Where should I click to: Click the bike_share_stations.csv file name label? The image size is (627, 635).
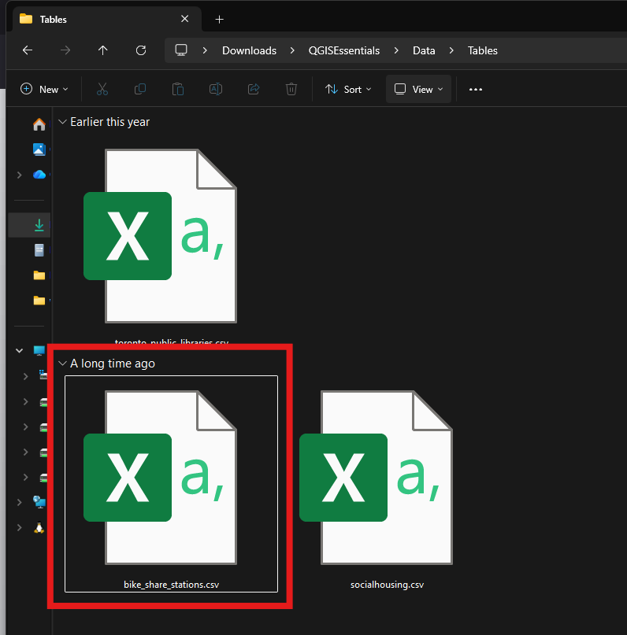coord(172,585)
